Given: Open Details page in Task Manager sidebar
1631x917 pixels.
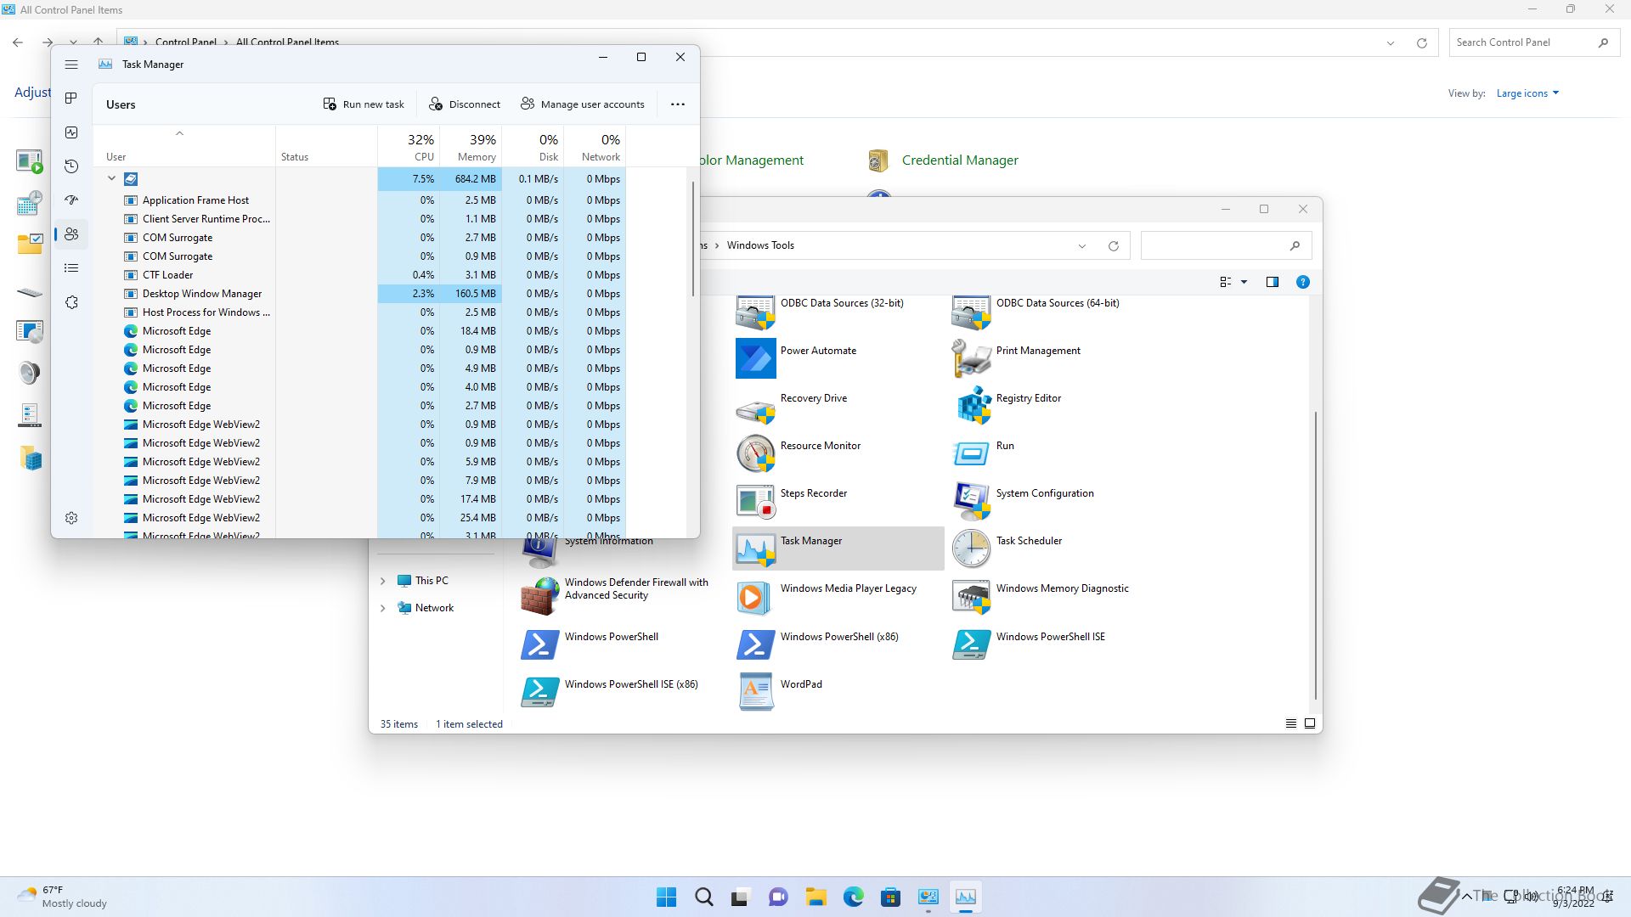Looking at the screenshot, I should 71,268.
